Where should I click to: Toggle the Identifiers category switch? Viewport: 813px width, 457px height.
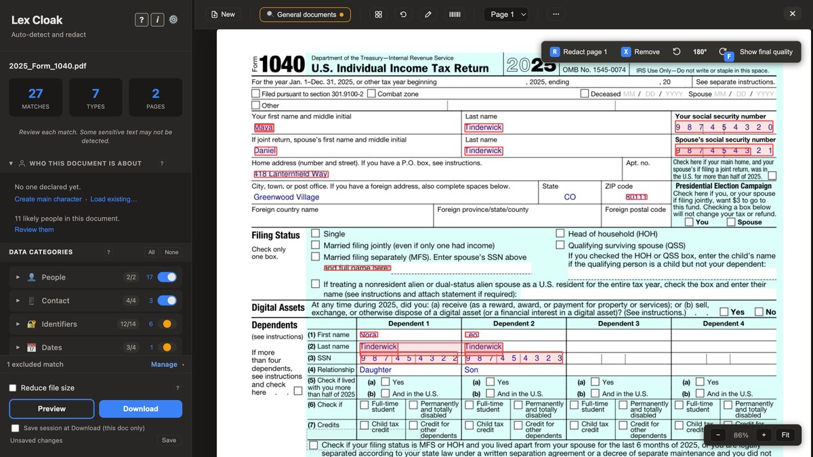coord(167,324)
